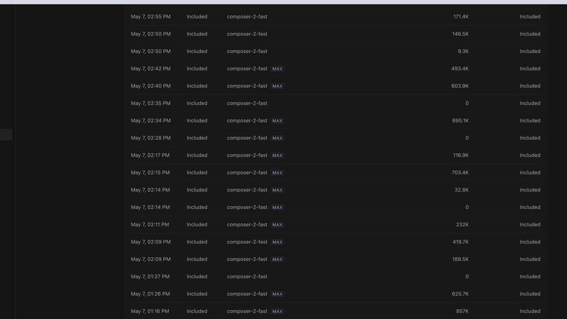The width and height of the screenshot is (567, 319).
Task: Select the 703.4K token value
Action: 460,172
